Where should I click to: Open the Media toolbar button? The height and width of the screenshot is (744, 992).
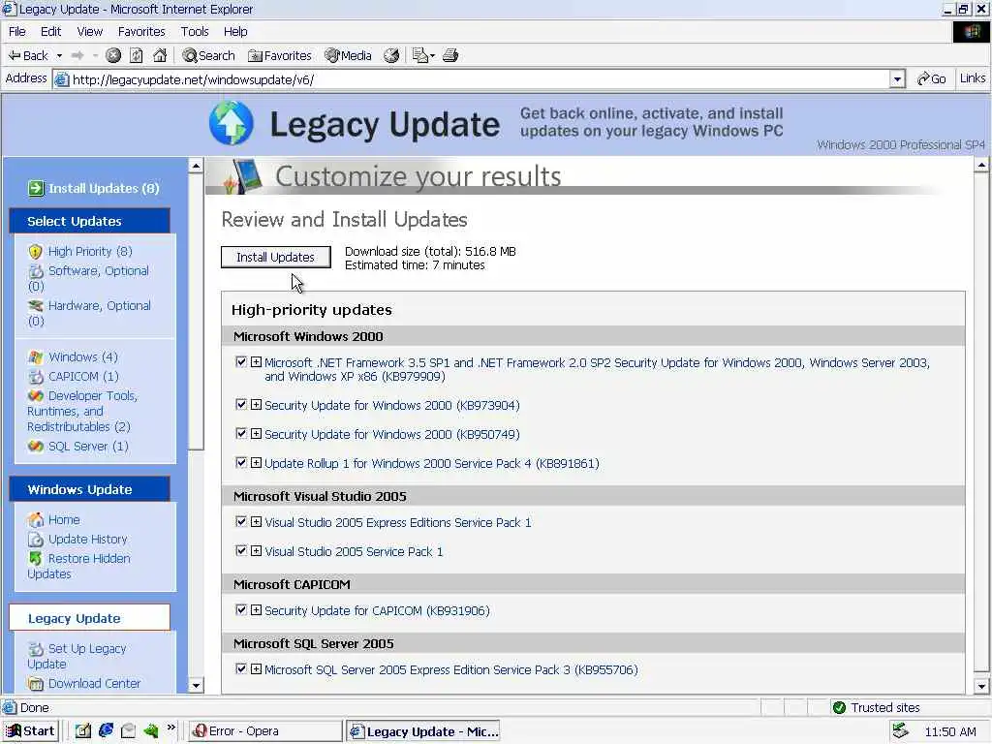tap(348, 55)
